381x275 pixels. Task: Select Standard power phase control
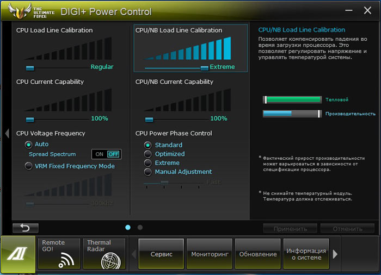click(x=148, y=145)
